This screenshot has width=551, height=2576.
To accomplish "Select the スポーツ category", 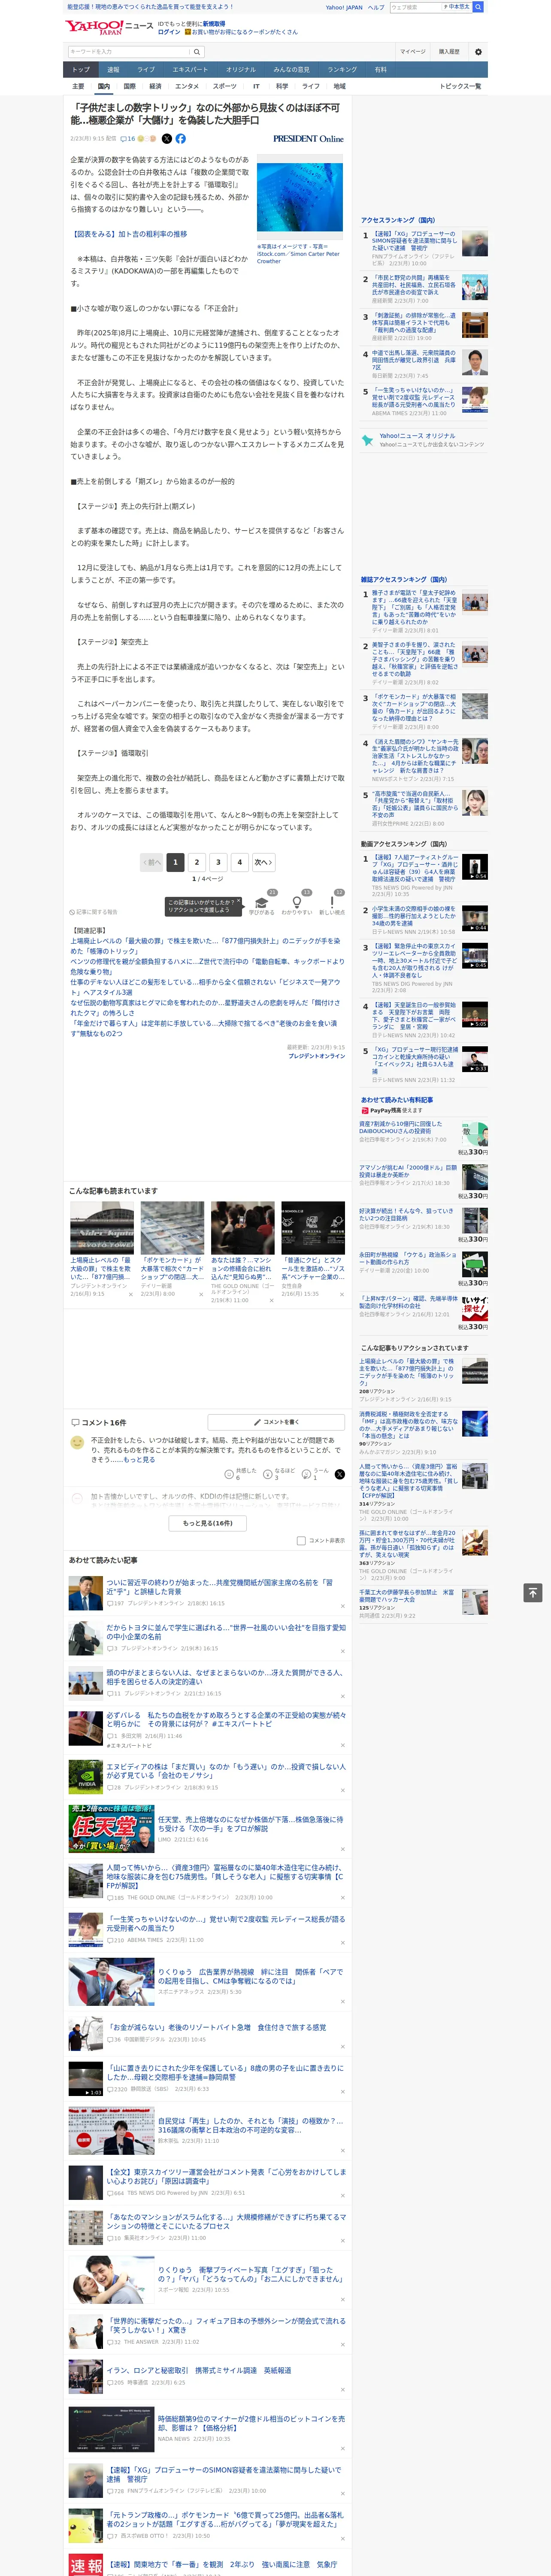I will click(x=225, y=86).
